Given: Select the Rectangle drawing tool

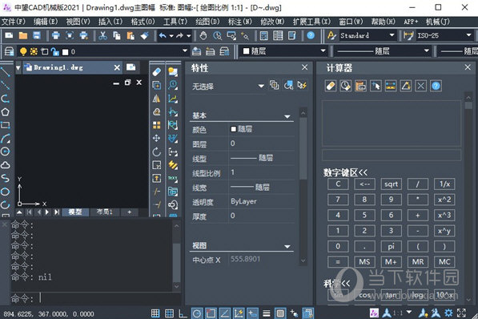Looking at the screenshot, I should tap(5, 125).
